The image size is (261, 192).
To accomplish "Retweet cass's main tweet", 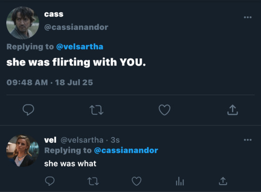I will click(x=96, y=110).
